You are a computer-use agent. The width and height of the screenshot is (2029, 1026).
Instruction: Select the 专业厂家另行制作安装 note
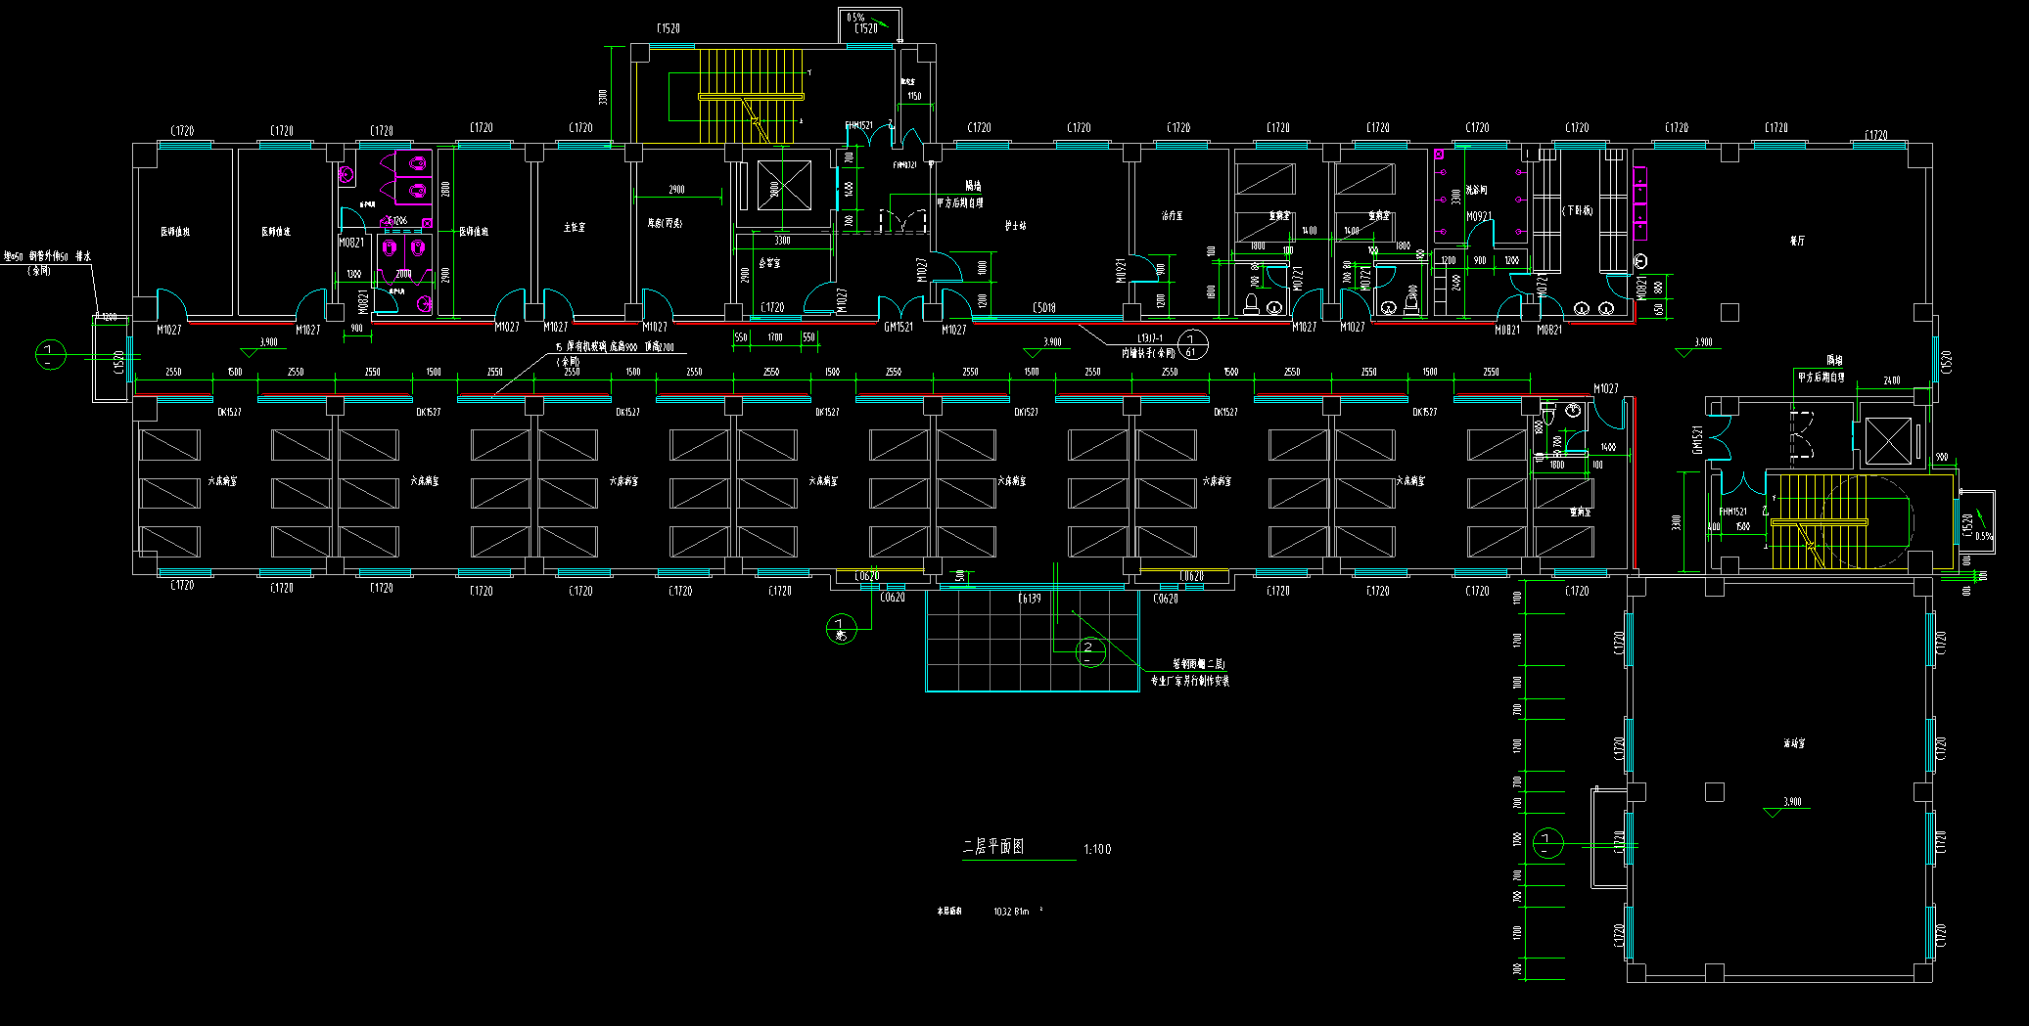tap(1190, 680)
